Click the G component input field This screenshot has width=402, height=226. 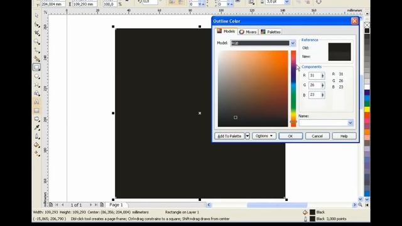pyautogui.click(x=315, y=85)
